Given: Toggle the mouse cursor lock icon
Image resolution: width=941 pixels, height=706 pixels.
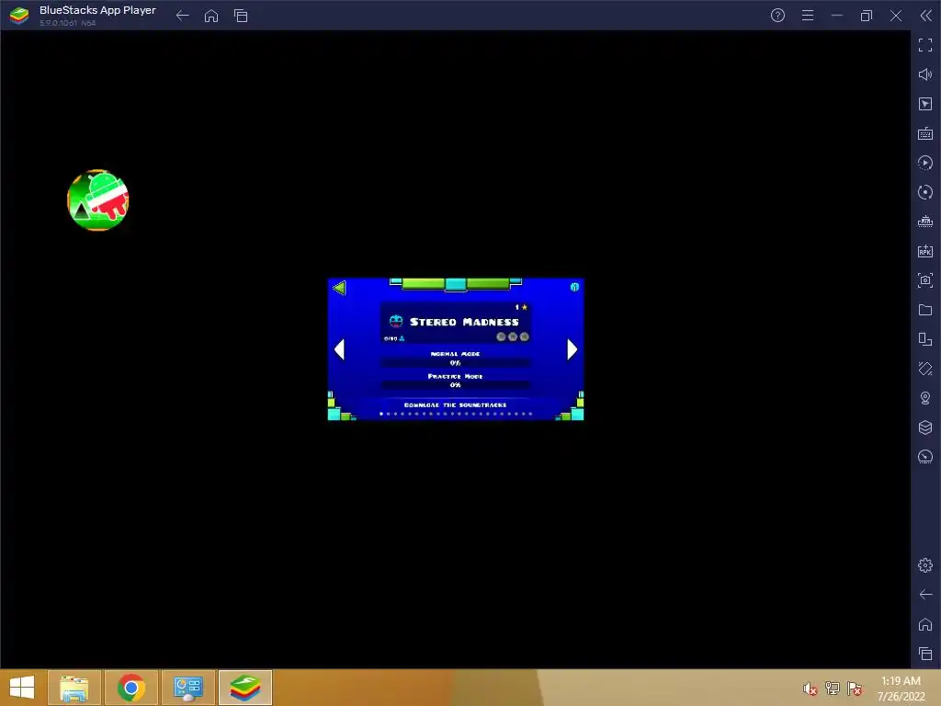Looking at the screenshot, I should point(924,104).
